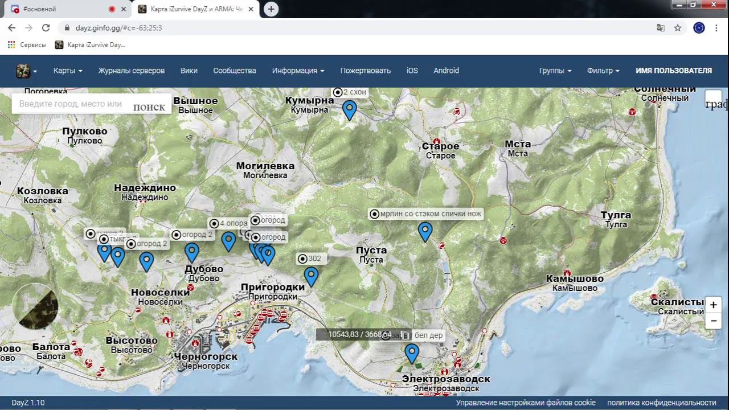Click the DayZ 1.10 version text
Screen dimensions: 729x410
coord(28,403)
